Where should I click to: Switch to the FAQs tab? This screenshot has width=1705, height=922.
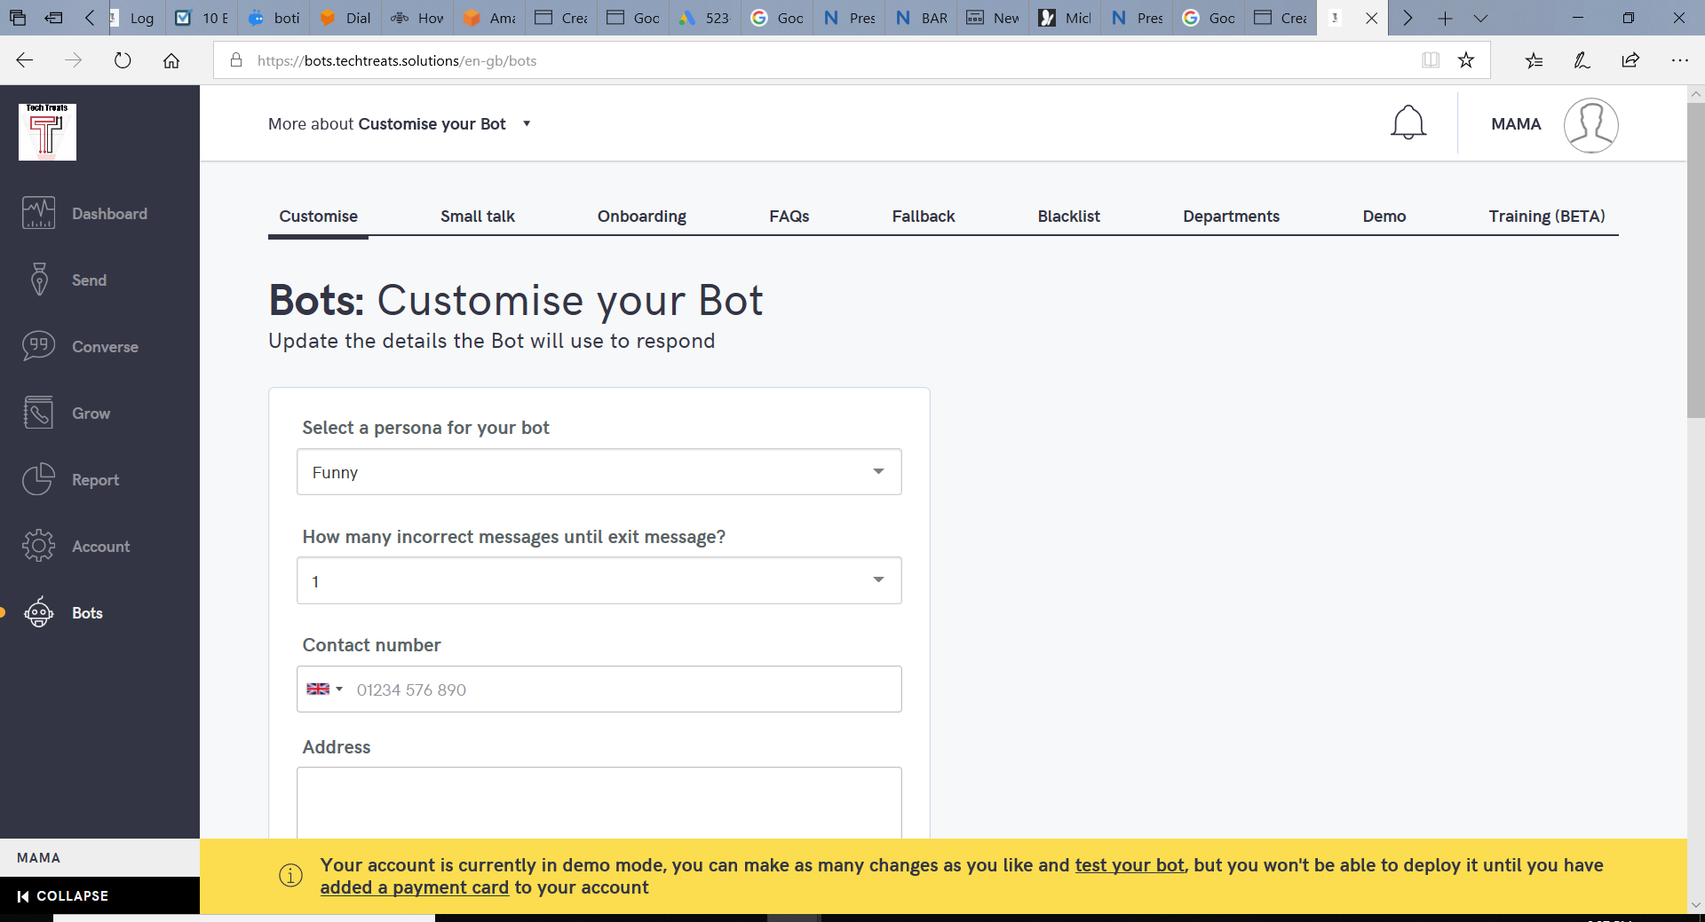pos(789,217)
